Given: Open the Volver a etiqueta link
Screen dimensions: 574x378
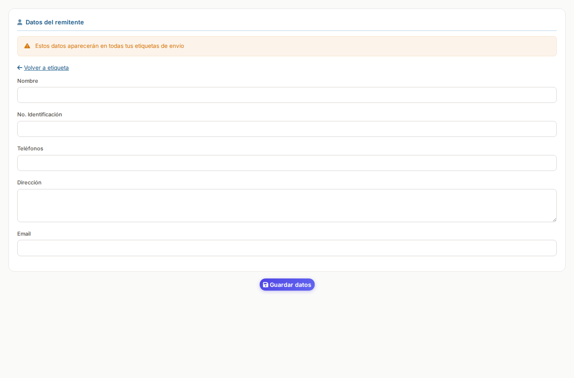Looking at the screenshot, I should point(46,68).
